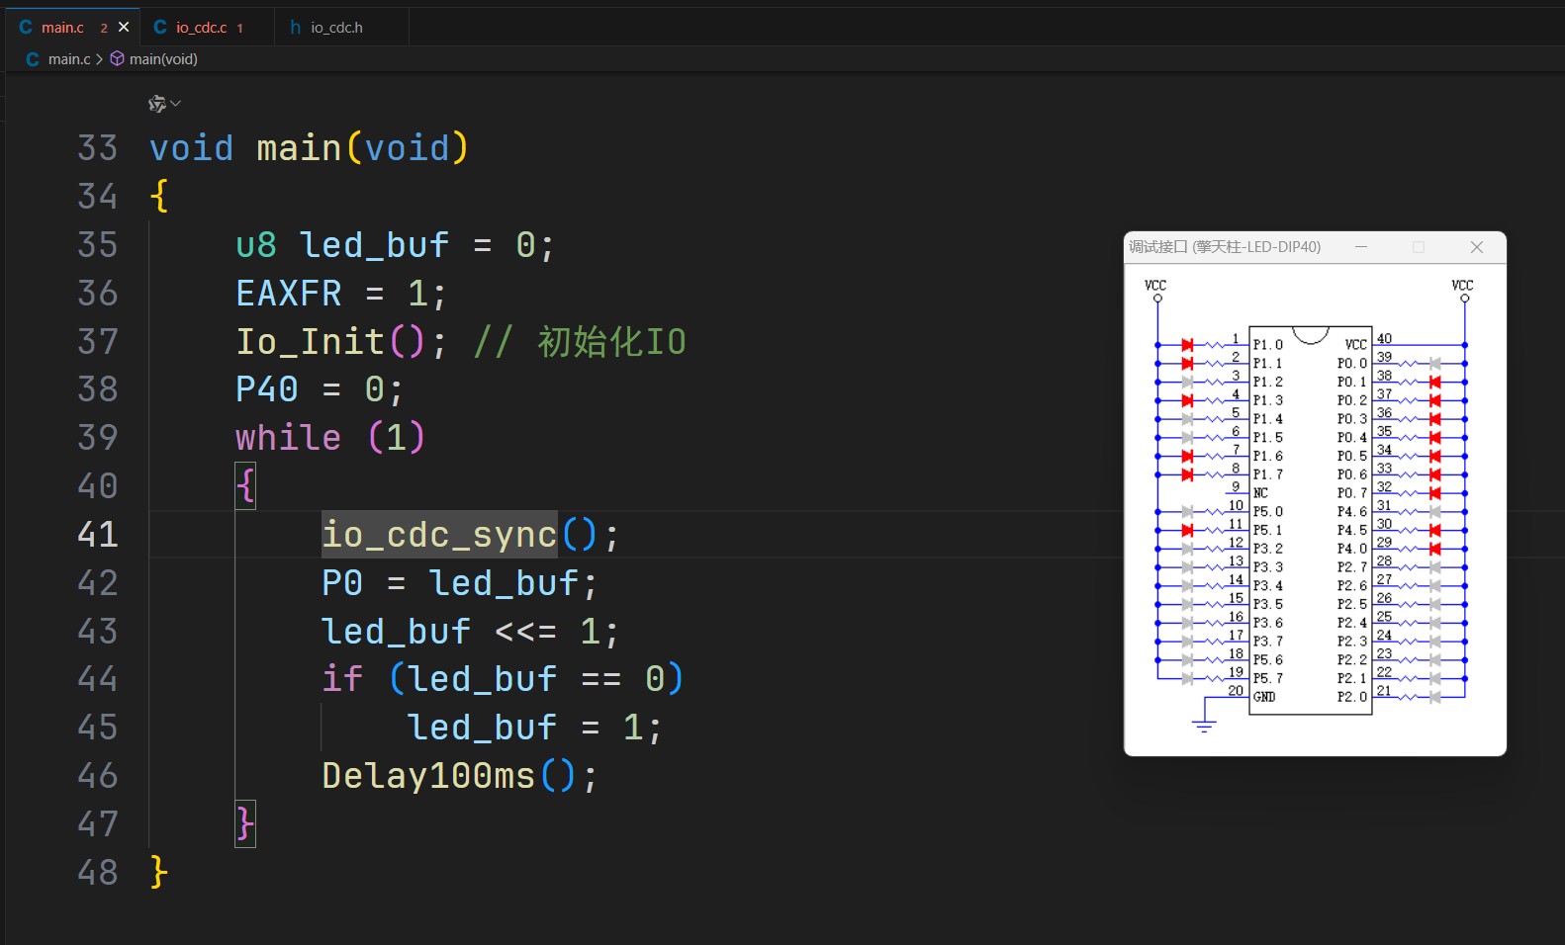Screen dimensions: 1565x945
Task: Toggle the gray LED on pin P1.2
Action: 1187,382
